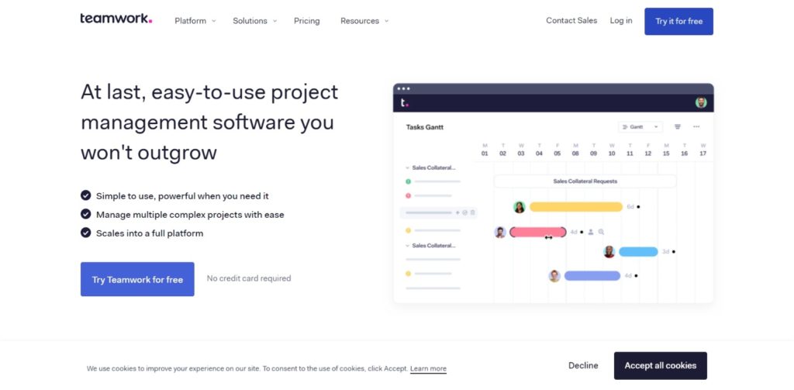
Task: Select the purple Gantt task bar
Action: point(592,276)
